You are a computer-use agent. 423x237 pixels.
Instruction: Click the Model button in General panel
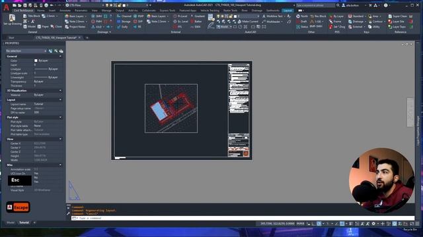(29, 26)
